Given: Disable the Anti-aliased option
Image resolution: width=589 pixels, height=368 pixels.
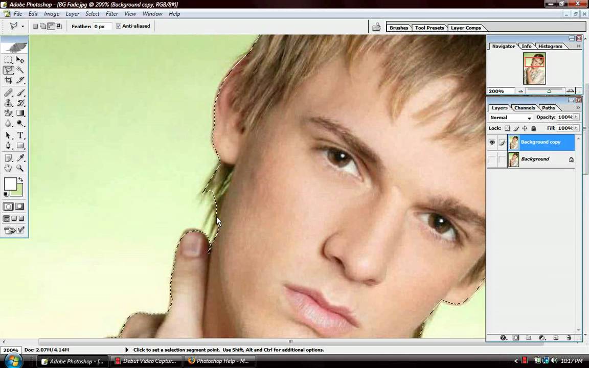Looking at the screenshot, I should point(119,26).
